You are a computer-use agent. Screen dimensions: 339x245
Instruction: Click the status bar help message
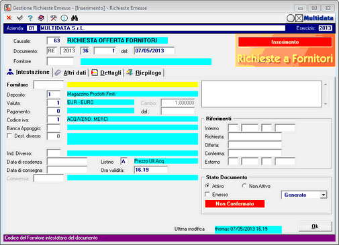coord(51,238)
